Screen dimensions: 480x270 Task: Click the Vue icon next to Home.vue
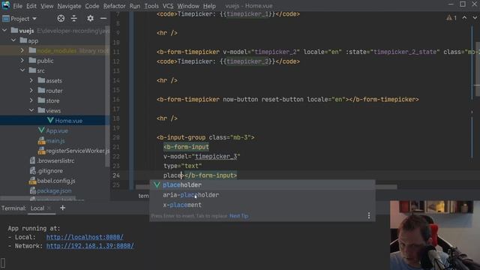pyautogui.click(x=50, y=120)
